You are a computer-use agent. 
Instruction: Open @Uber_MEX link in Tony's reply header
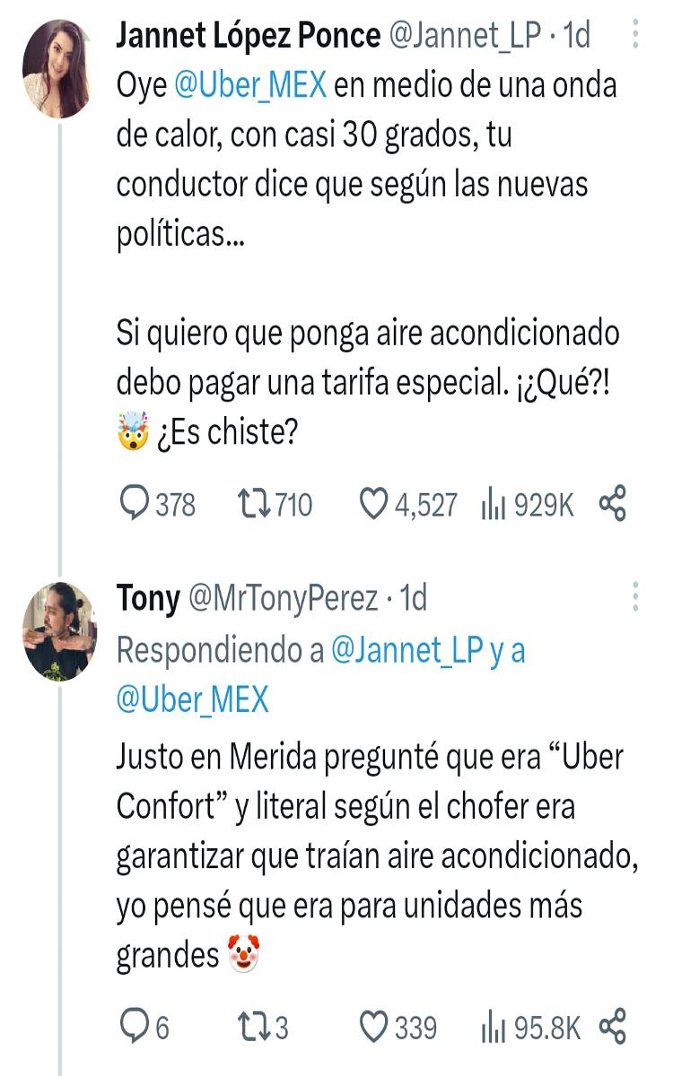tap(193, 699)
